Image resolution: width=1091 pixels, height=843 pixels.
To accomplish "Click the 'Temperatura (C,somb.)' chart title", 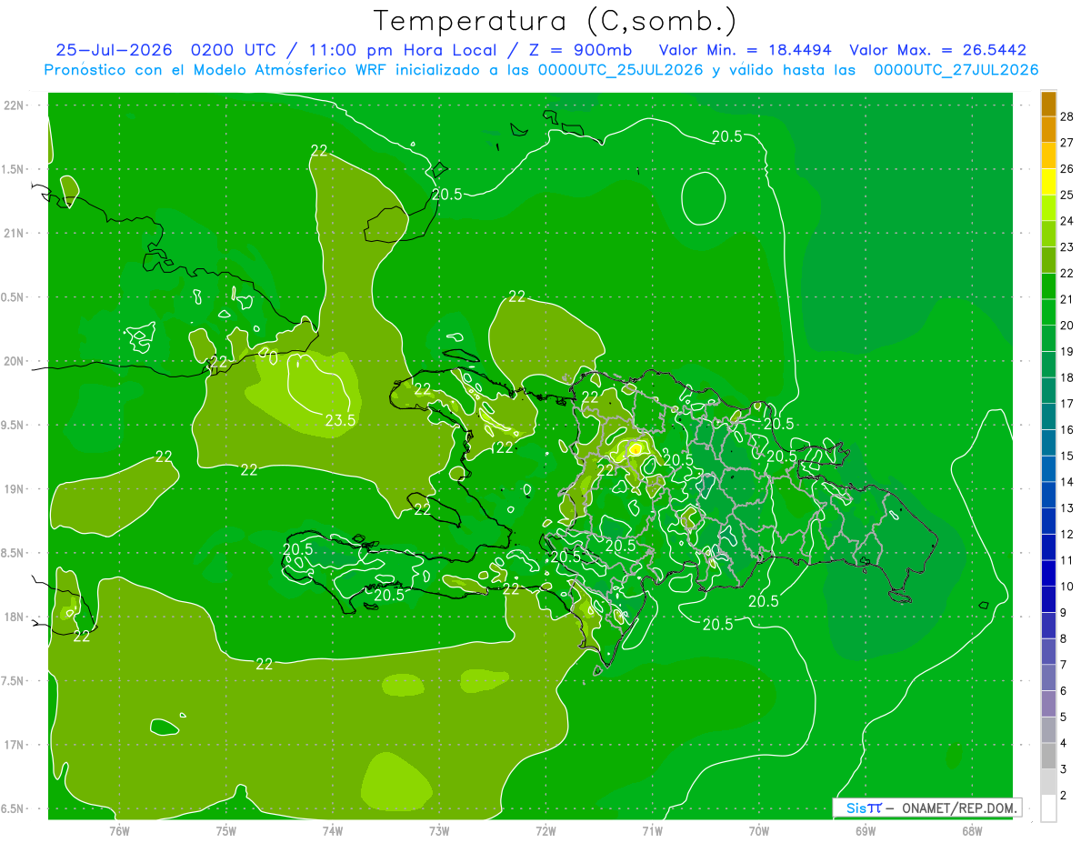I will click(x=556, y=21).
